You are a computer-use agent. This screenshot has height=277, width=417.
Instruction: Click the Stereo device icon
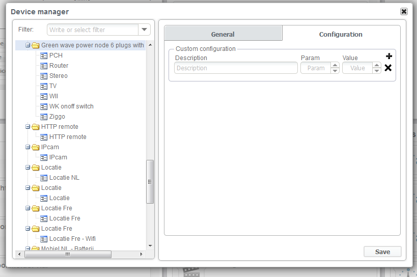click(44, 76)
